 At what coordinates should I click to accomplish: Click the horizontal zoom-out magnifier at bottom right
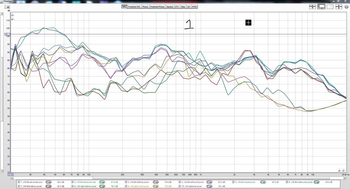[340, 170]
